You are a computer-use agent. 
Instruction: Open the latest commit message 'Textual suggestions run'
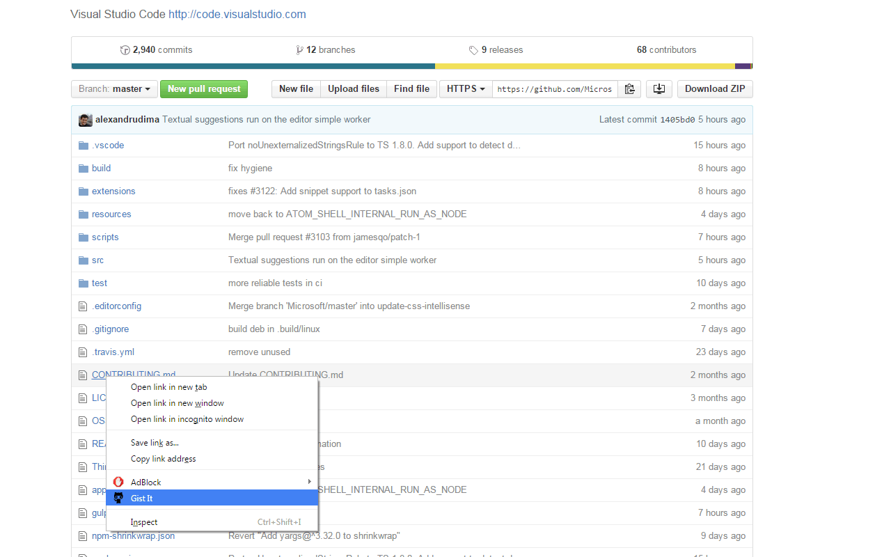click(267, 120)
